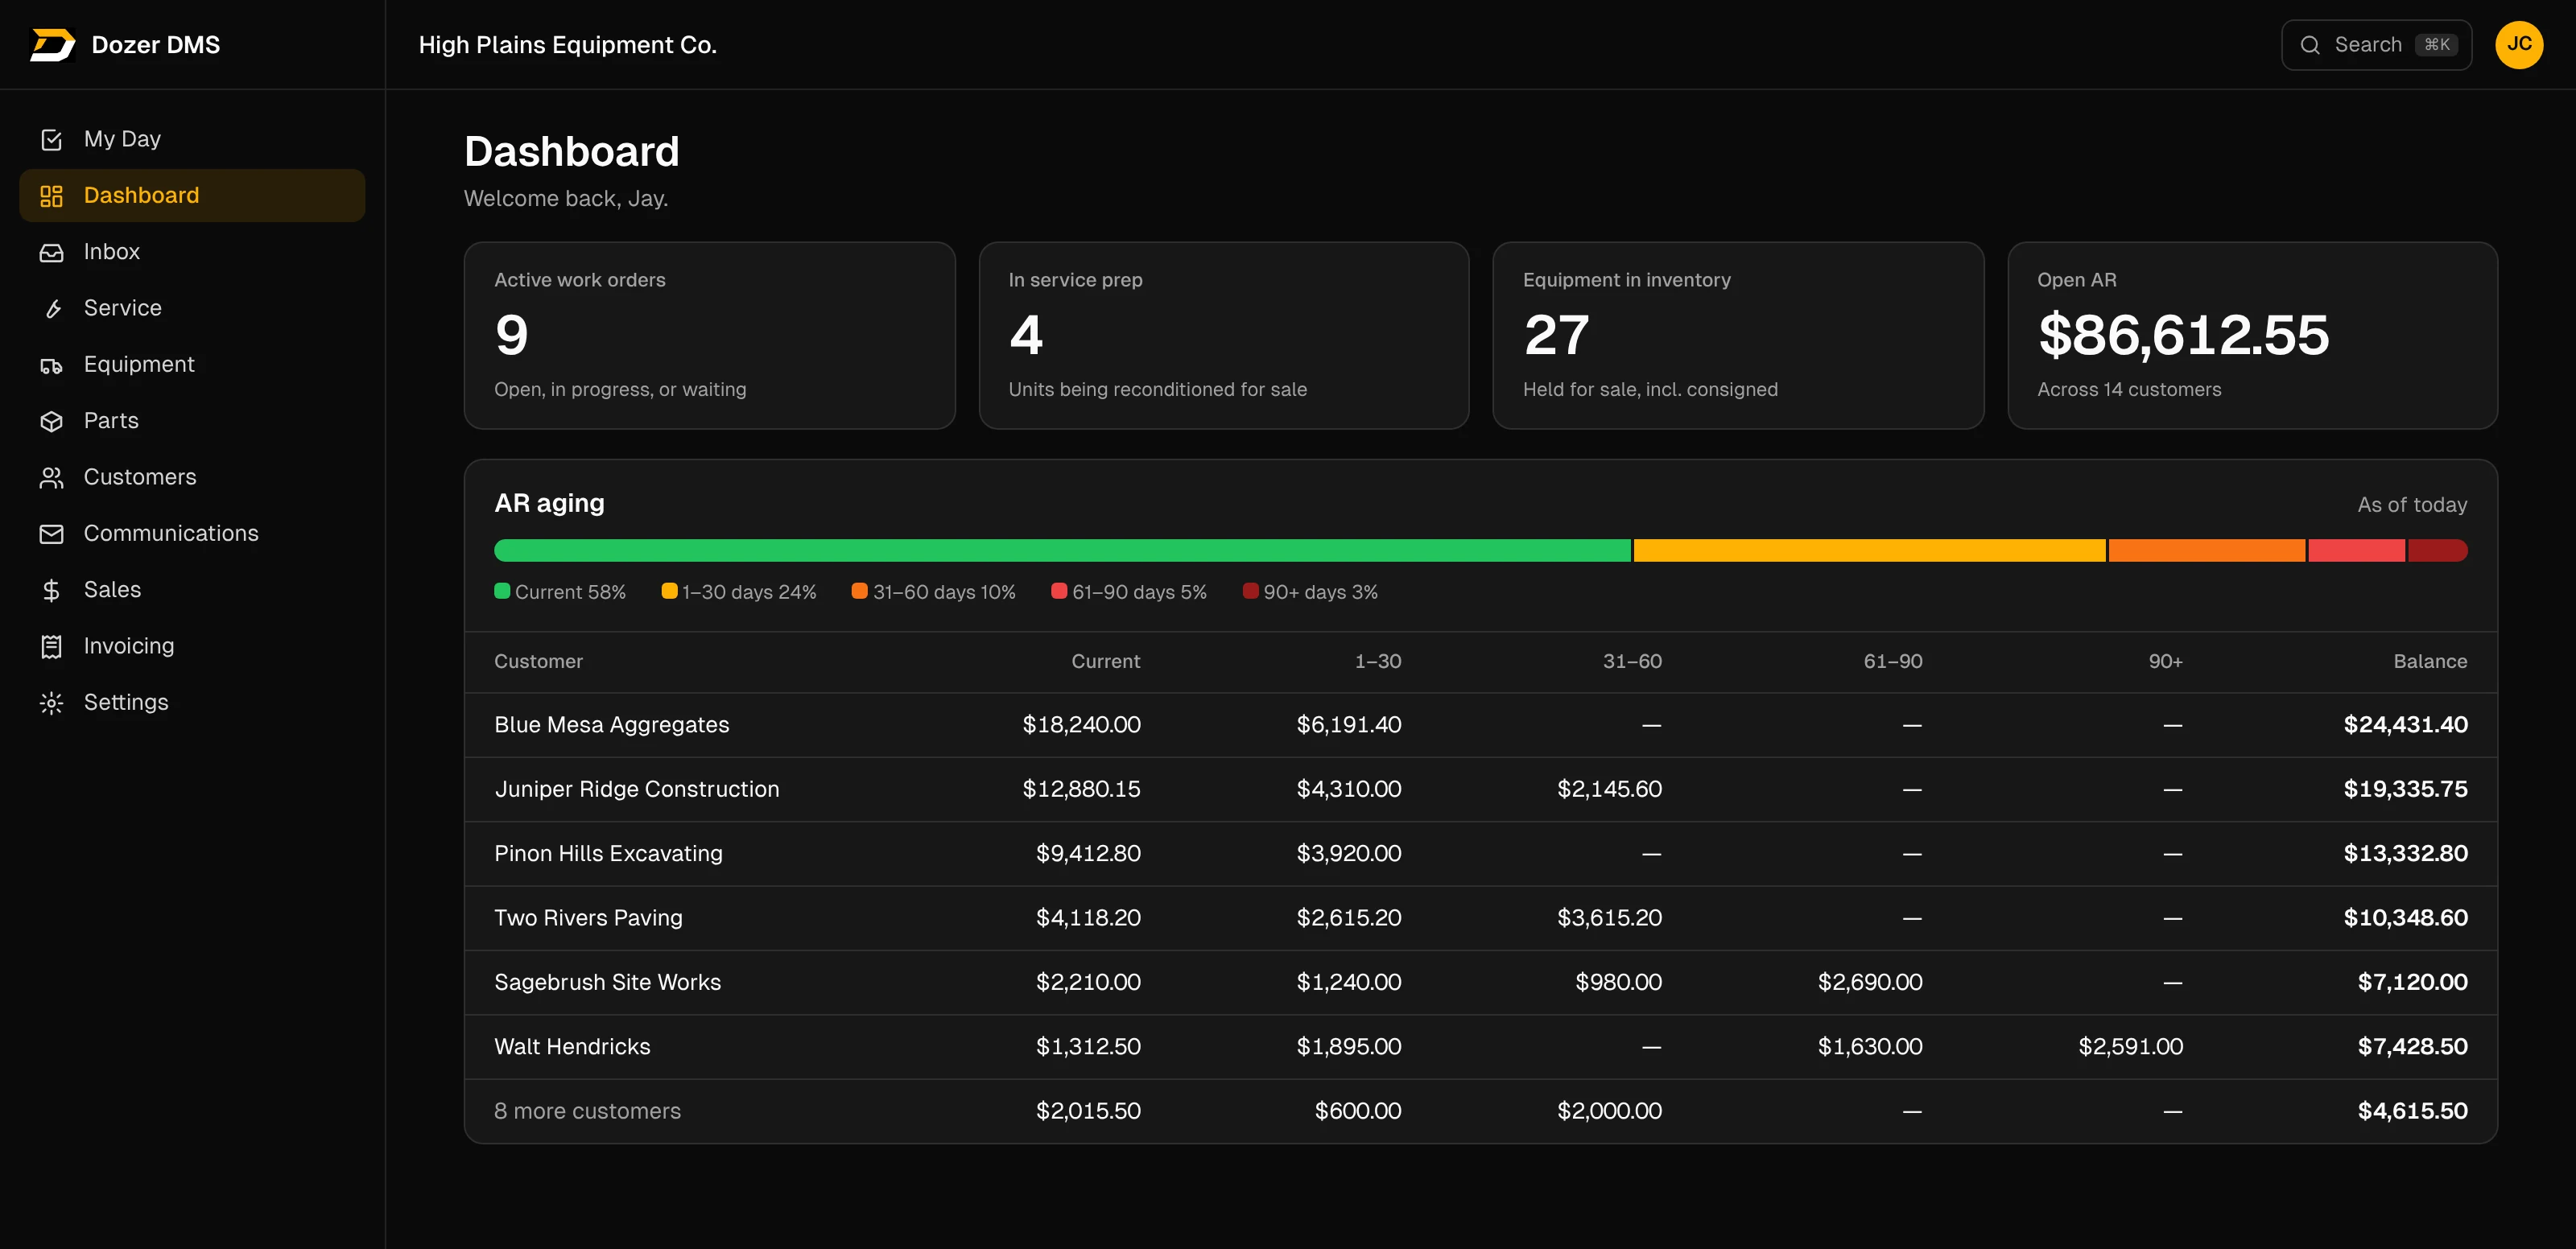Viewport: 2576px width, 1249px height.
Task: Click the dark red 90+ days bar segment
Action: 2438,550
